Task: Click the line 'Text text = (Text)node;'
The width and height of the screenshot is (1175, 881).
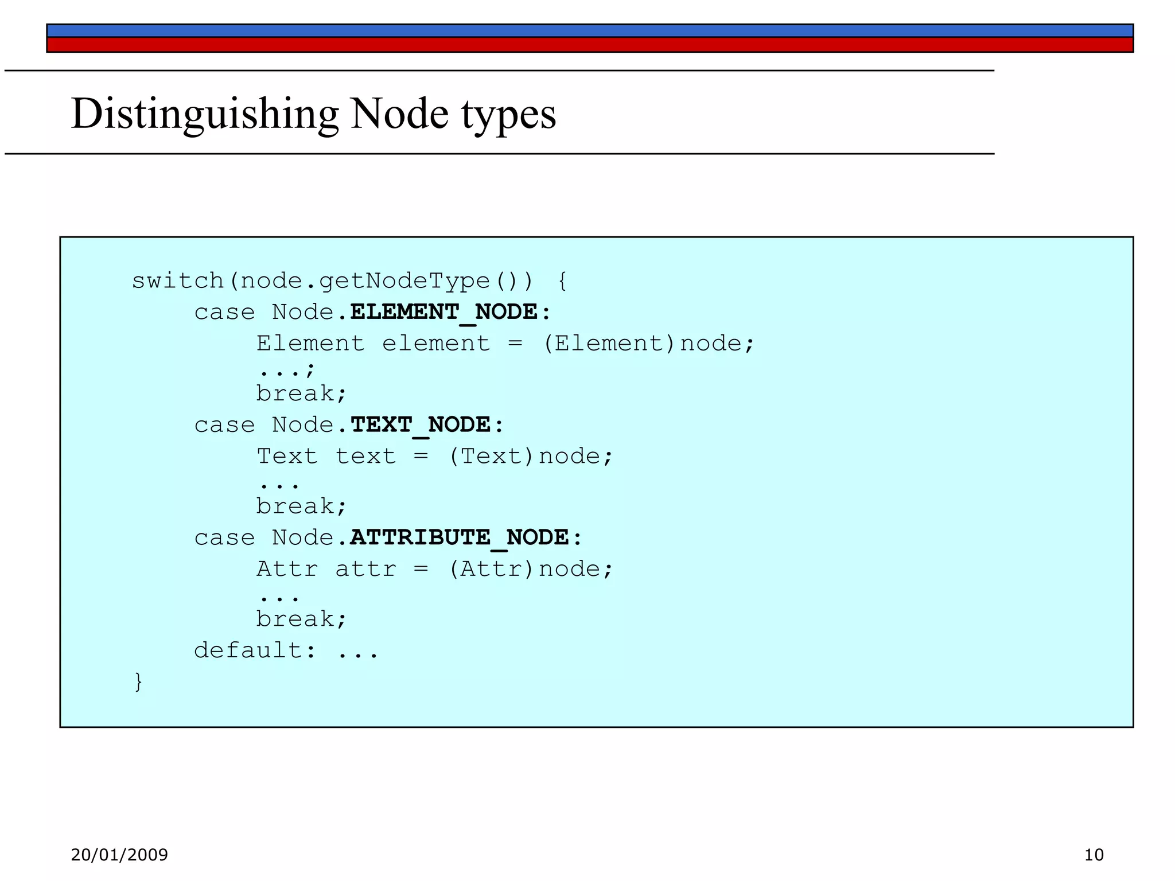Action: [435, 457]
